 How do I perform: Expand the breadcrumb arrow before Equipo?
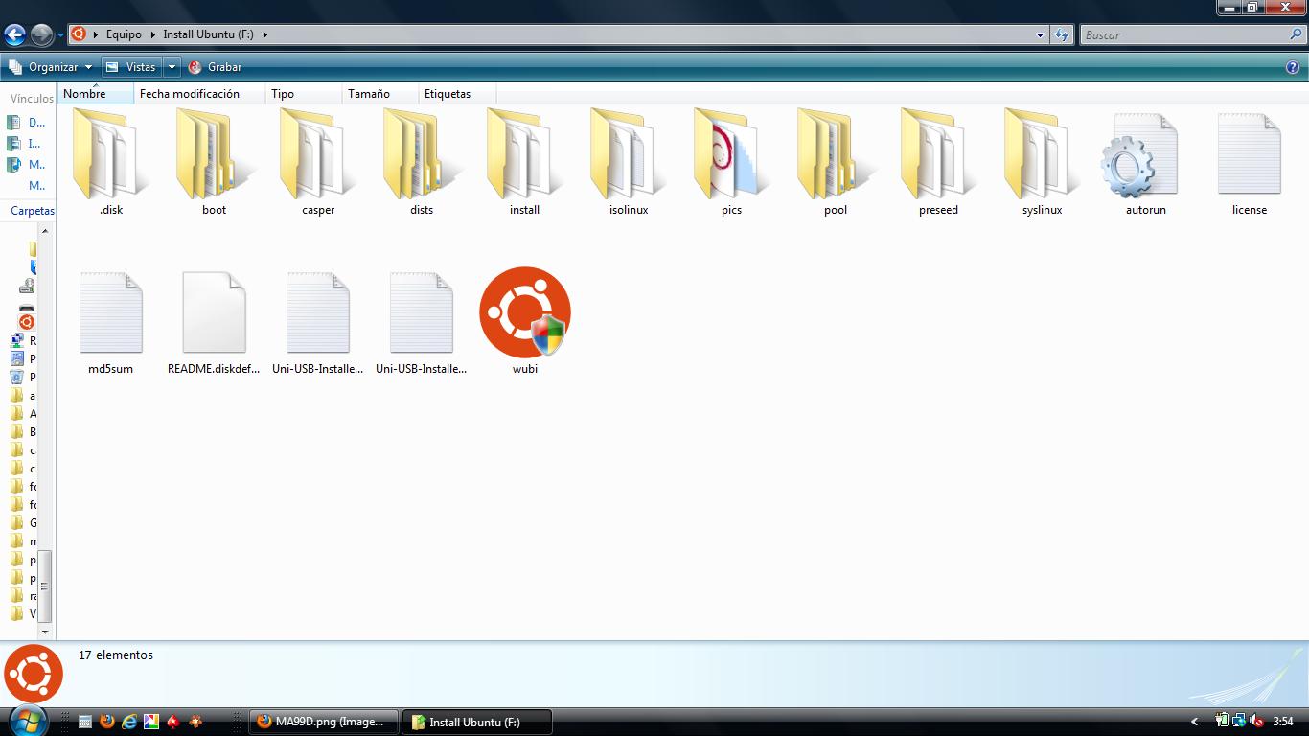point(96,34)
